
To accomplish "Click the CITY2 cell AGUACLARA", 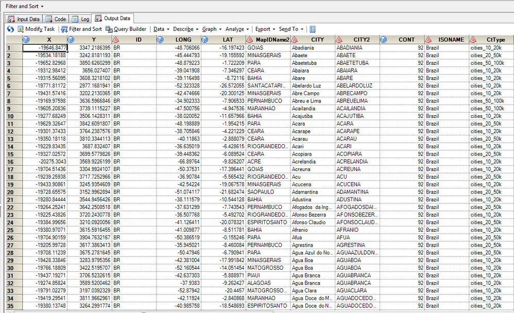I will coord(357,291).
